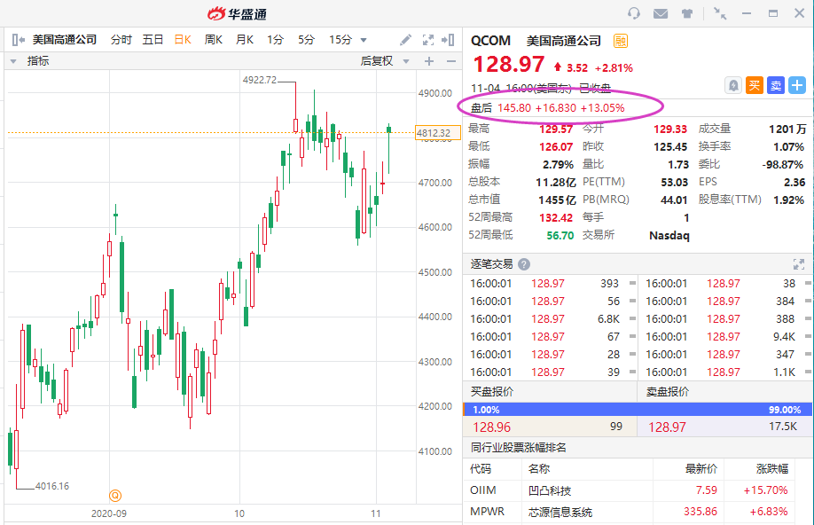Click the 128.96 bid price
Screen dimensions: 814x525
(x=491, y=427)
